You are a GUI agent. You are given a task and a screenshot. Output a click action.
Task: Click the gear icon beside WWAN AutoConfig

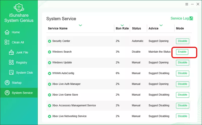(49, 73)
